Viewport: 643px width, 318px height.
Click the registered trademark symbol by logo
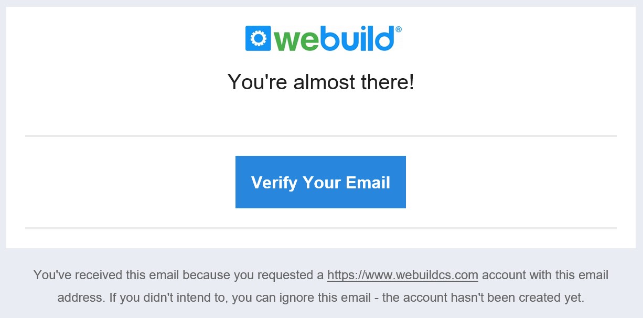[x=399, y=29]
